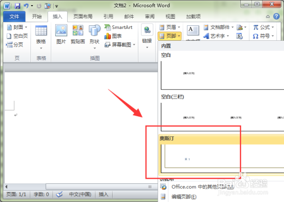Insert a SmartArt graphic

[118, 27]
